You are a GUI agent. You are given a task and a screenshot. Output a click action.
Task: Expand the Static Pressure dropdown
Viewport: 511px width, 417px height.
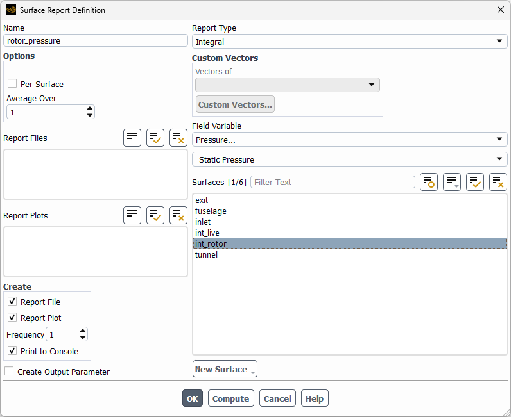350,159
